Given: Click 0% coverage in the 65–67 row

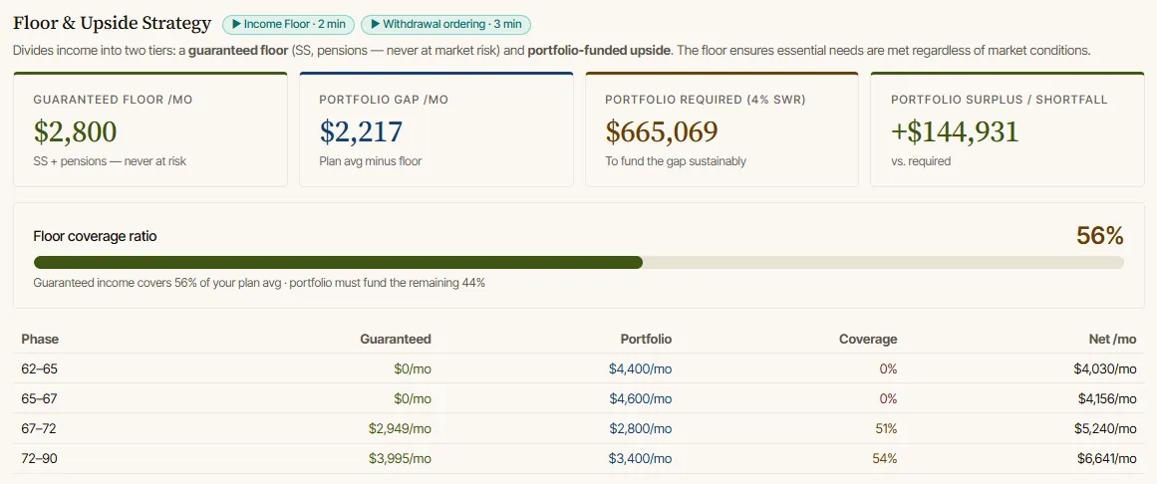Looking at the screenshot, I should tap(888, 398).
